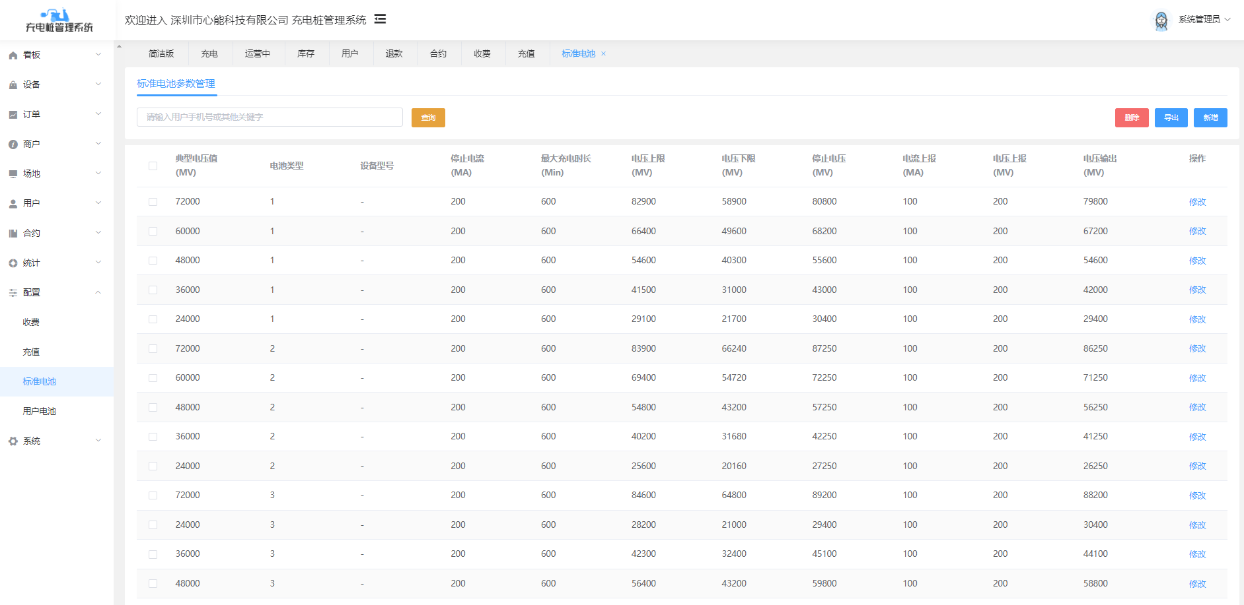Select the 标准电池参数管理 heading tab
The height and width of the screenshot is (605, 1244).
click(176, 84)
